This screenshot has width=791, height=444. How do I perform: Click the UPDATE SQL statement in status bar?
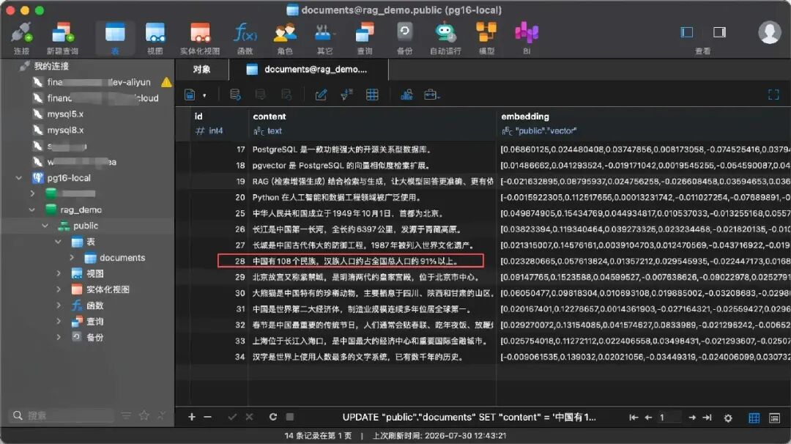click(x=469, y=418)
